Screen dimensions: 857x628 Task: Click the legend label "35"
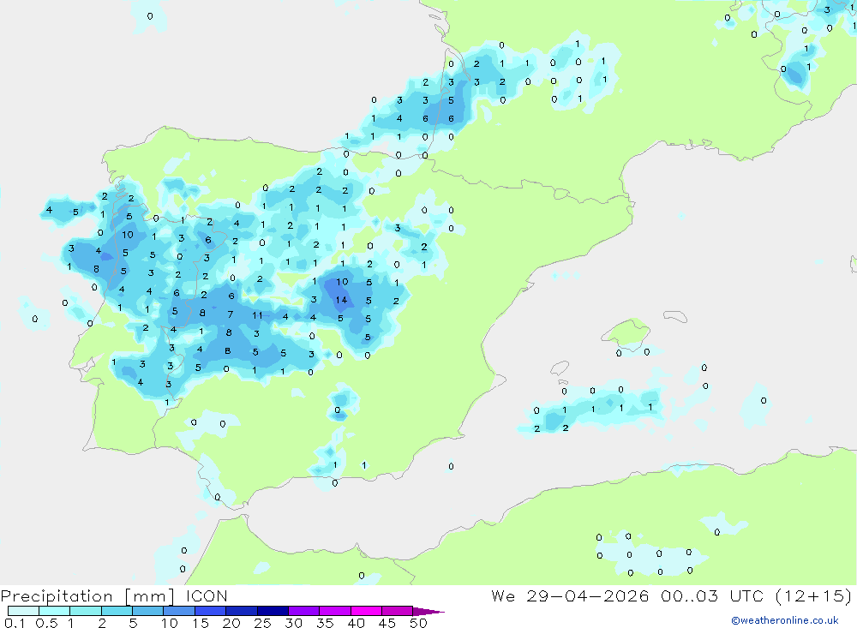(325, 623)
